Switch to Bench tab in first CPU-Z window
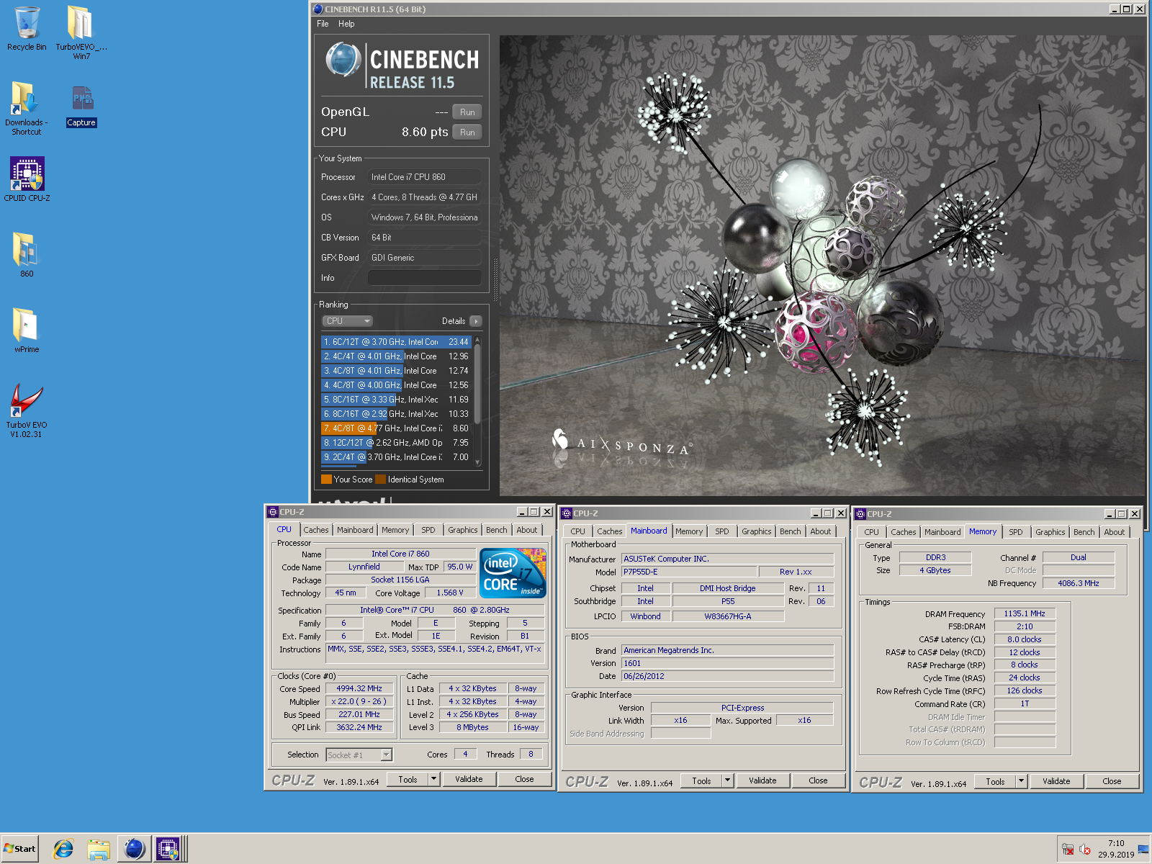Image resolution: width=1152 pixels, height=864 pixels. 496,530
